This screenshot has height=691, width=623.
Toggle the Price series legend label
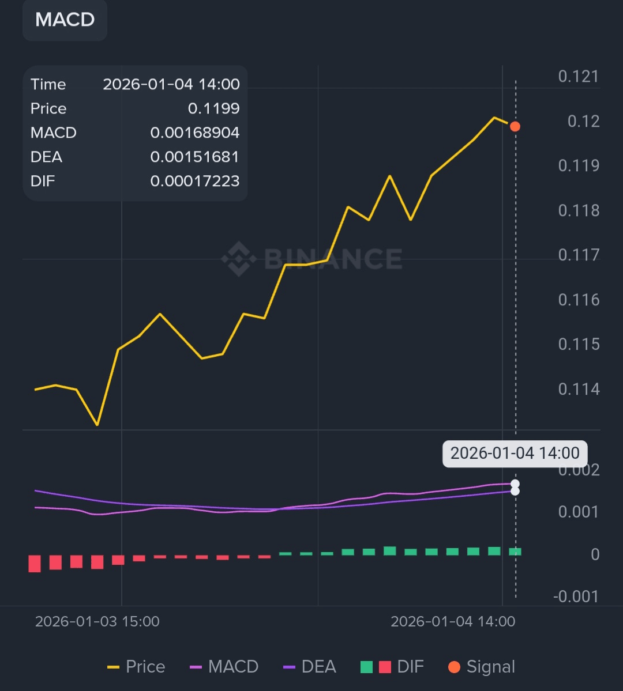145,667
